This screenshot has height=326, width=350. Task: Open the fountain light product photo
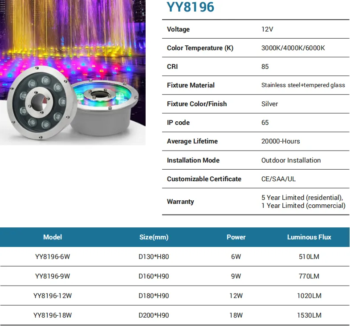click(x=73, y=72)
